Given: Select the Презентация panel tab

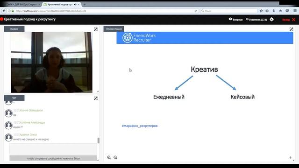Looking at the screenshot, I should (x=114, y=29).
